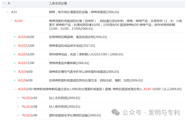The width and height of the screenshot is (187, 122).
Task: Open code A21D10/00
Action: [x=26, y=37]
